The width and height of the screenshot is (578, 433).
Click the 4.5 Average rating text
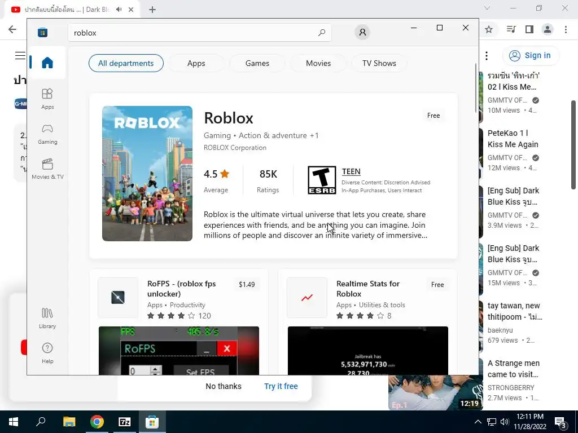[x=216, y=181]
